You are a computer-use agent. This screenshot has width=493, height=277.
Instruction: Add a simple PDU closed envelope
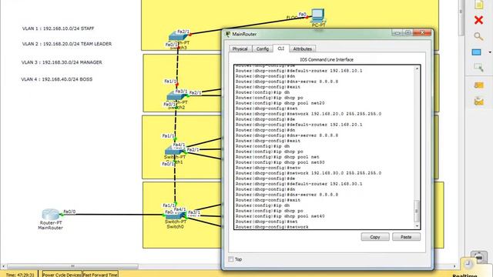(478, 85)
